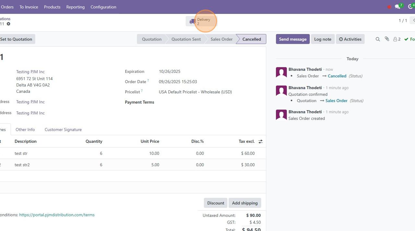Open the Configuration menu

103,7
